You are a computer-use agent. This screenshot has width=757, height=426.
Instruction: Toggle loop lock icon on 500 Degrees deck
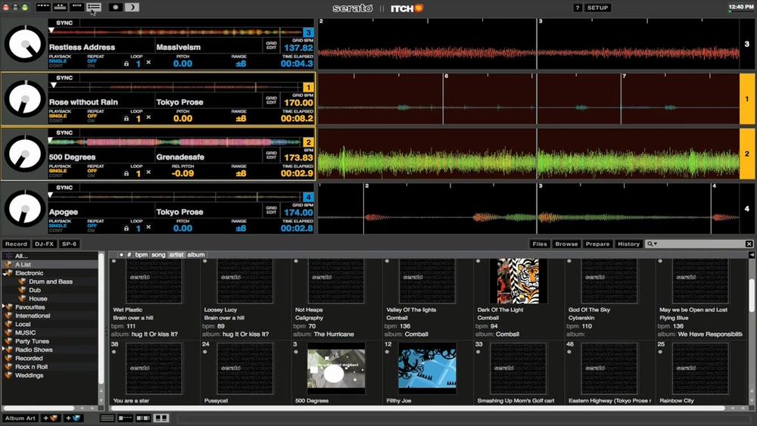[126, 173]
